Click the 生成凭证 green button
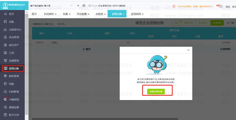This screenshot has width=236, height=120. (x=217, y=23)
